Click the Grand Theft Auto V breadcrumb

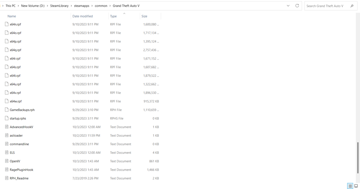click(x=126, y=6)
